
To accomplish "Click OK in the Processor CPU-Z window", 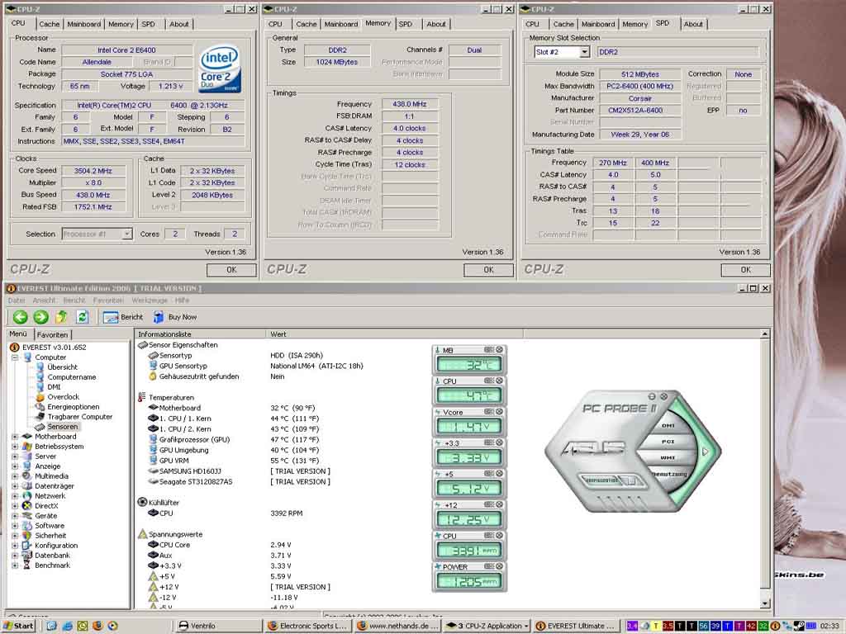I will point(231,270).
